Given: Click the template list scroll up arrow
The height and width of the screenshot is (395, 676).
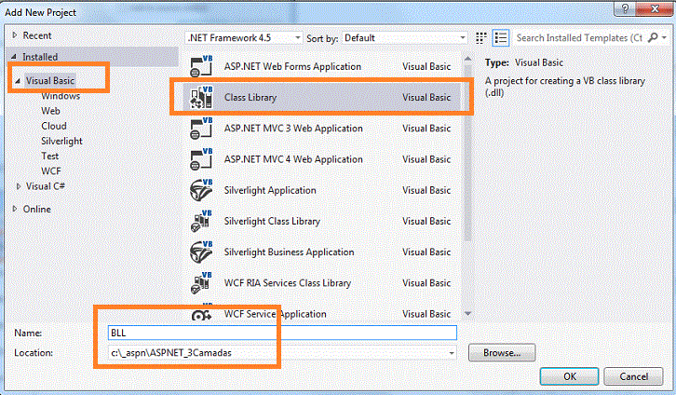Looking at the screenshot, I should pos(467,59).
